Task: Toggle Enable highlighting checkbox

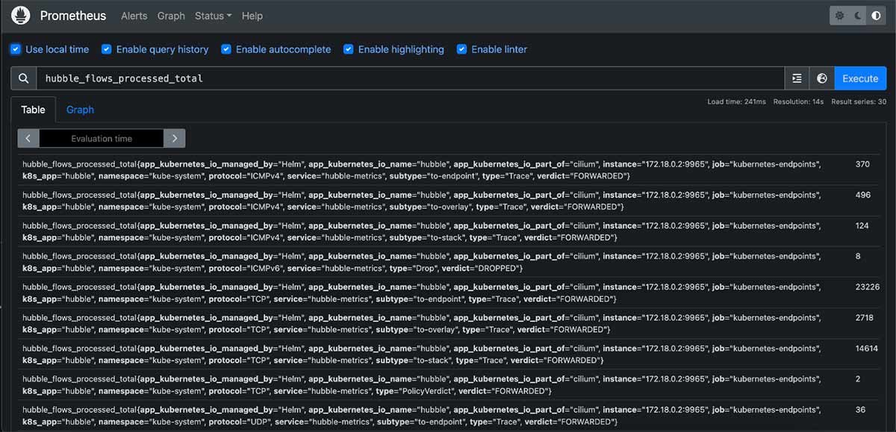Action: point(349,49)
